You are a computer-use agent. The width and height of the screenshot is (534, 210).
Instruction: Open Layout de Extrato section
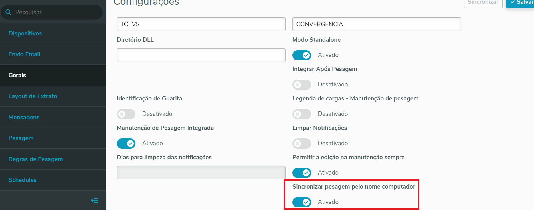[x=33, y=96]
